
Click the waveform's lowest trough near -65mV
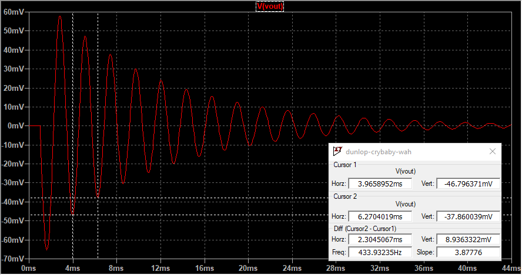(47, 249)
